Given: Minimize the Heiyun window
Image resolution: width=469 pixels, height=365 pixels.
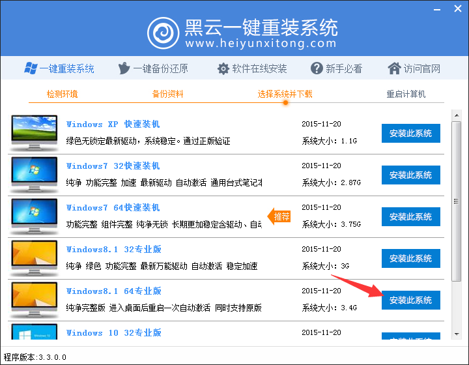Looking at the screenshot, I should [x=437, y=10].
